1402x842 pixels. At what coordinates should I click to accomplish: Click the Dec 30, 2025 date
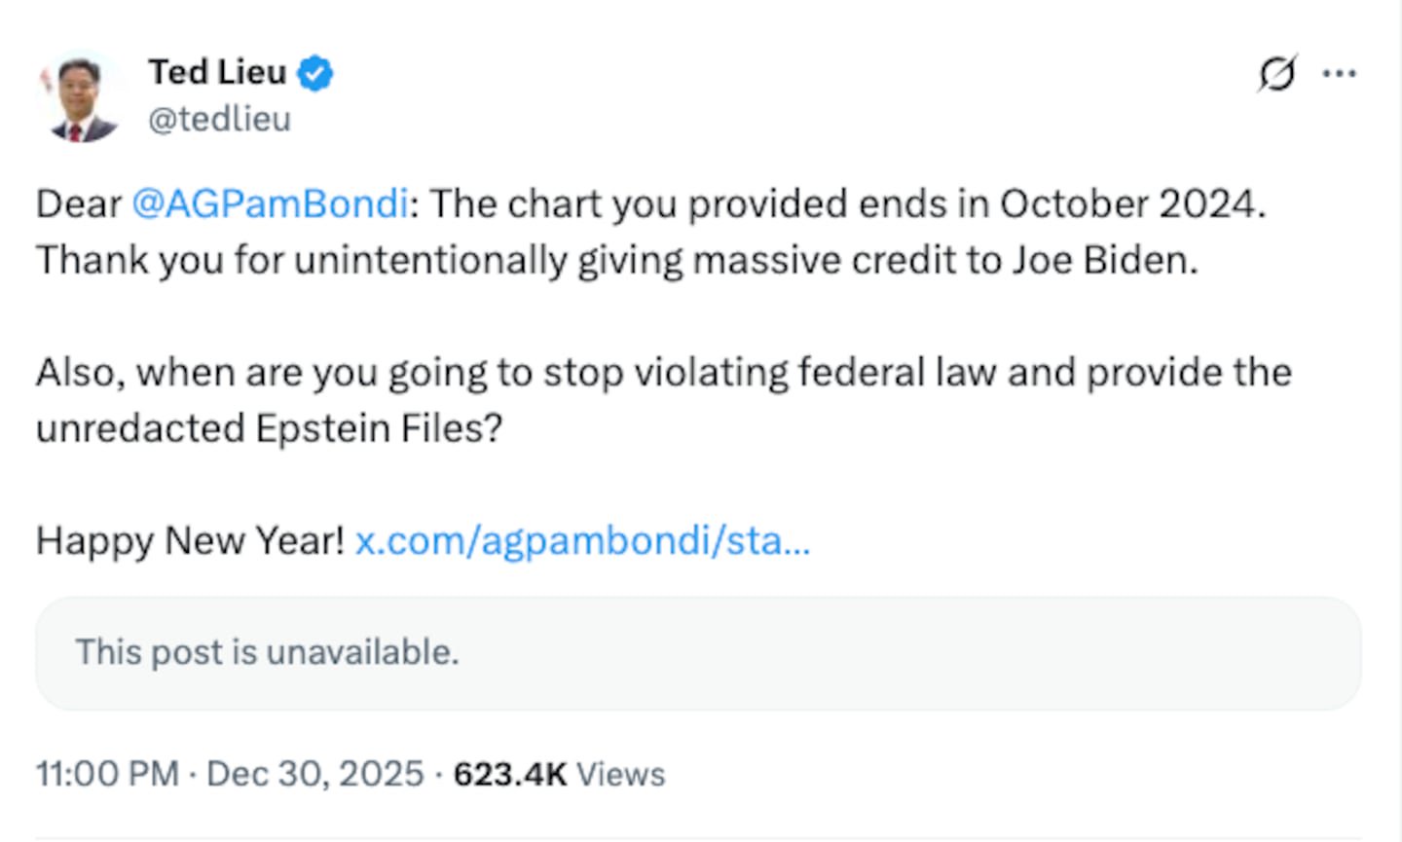[315, 774]
